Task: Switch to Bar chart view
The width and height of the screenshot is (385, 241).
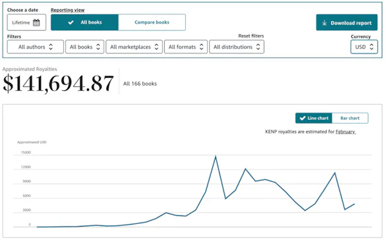Action: 350,118
